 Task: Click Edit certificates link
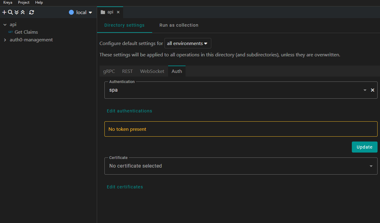[x=125, y=187]
